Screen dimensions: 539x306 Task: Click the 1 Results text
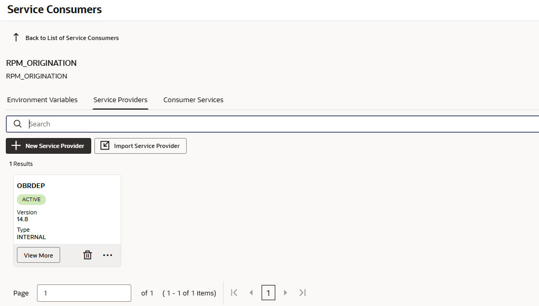click(21, 164)
